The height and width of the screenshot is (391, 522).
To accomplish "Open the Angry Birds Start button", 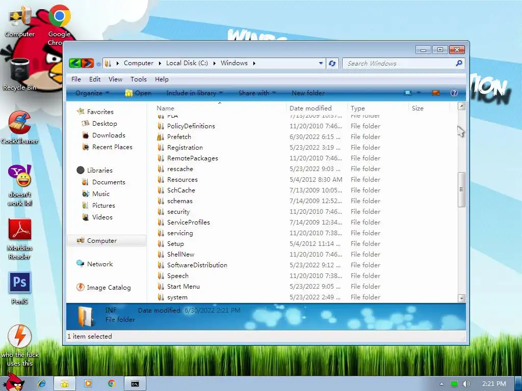I will (x=13, y=382).
